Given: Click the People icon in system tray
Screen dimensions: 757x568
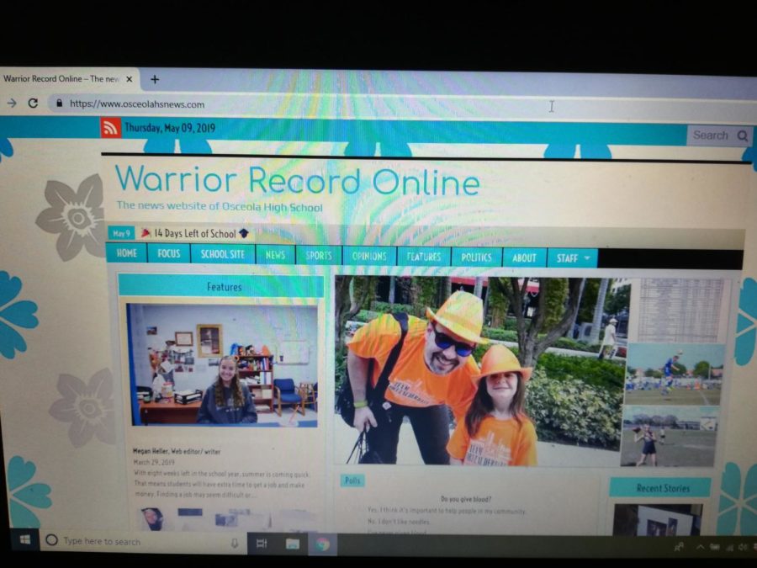Looking at the screenshot, I should 679,547.
